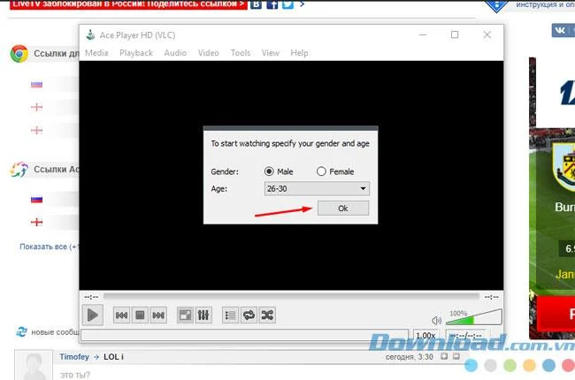Screen dimensions: 575x380
Task: Click the 1.00x playback speed field
Action: click(425, 335)
